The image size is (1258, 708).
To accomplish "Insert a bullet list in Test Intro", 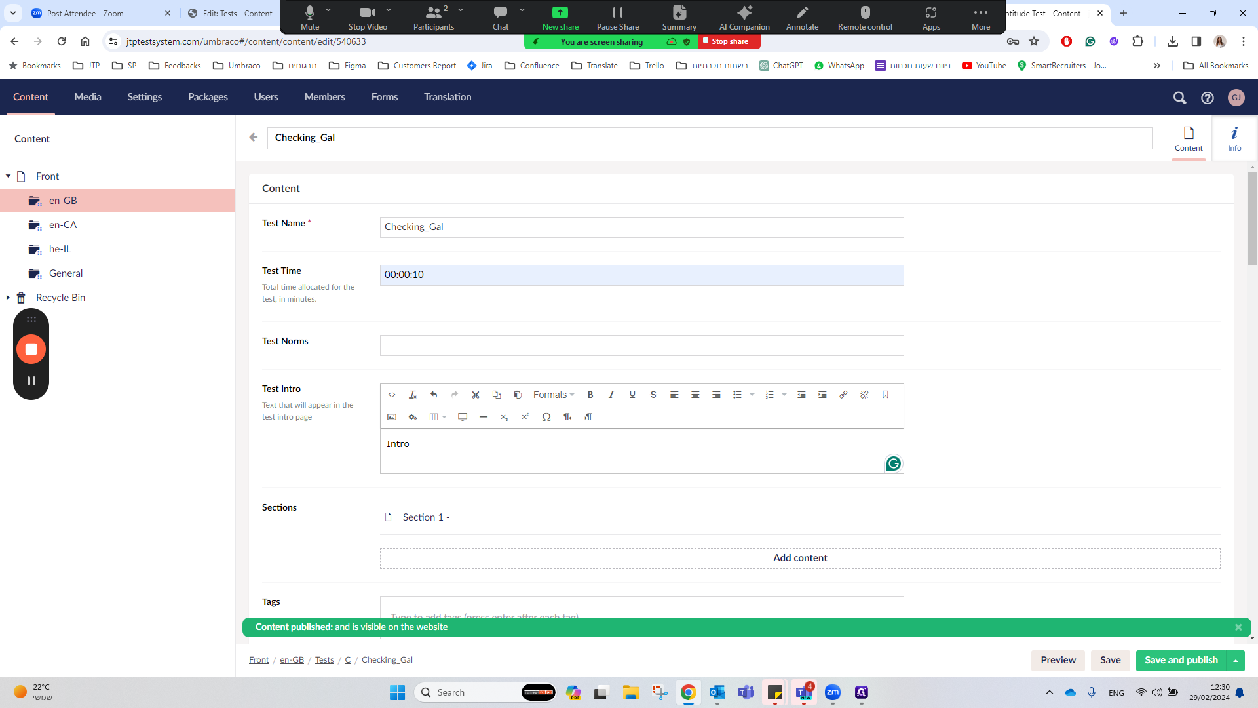I will [737, 395].
